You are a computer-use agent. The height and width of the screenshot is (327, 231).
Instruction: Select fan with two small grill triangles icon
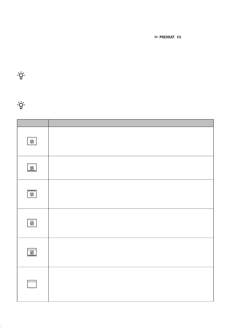[32, 223]
